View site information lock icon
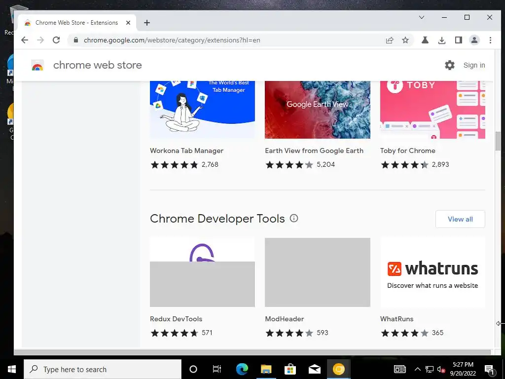This screenshot has height=379, width=505. coord(76,40)
